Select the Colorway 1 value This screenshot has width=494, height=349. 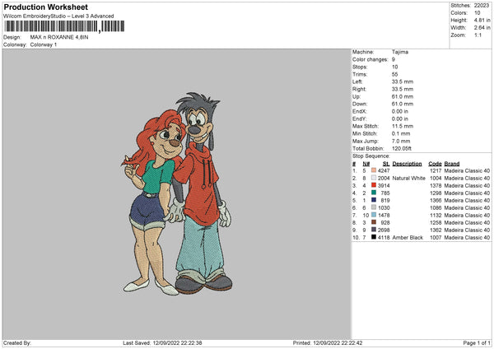44,44
